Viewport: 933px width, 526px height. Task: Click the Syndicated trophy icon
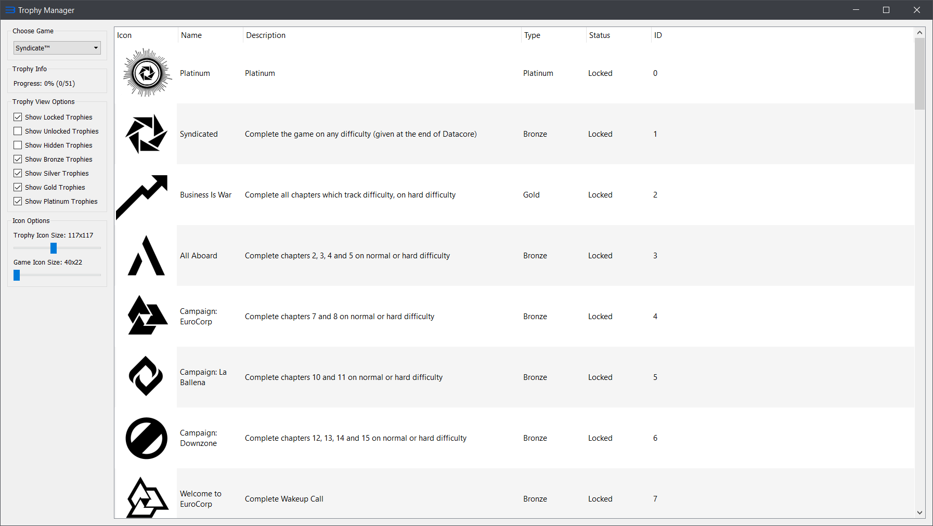point(147,134)
